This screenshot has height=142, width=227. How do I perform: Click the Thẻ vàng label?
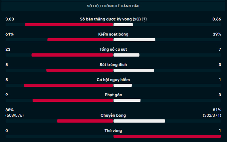[113, 131]
